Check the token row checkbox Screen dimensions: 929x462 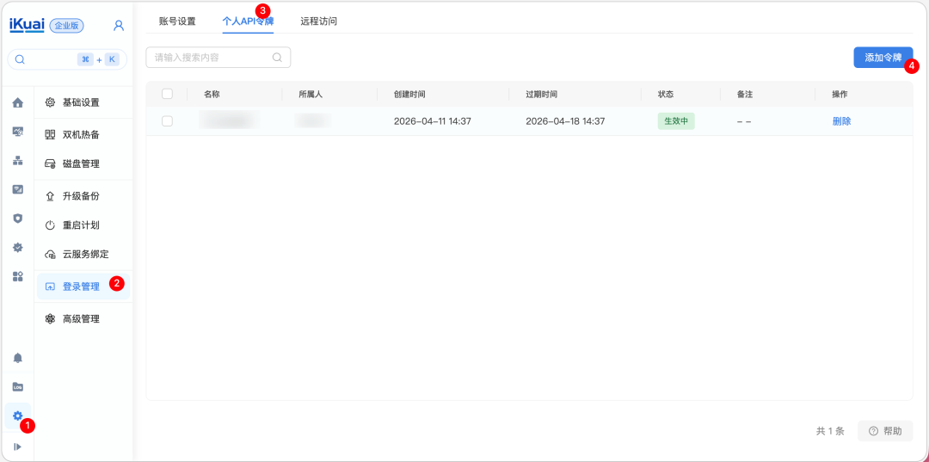(x=167, y=120)
